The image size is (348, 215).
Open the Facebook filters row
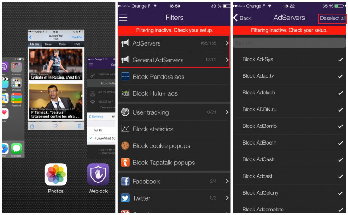click(174, 182)
